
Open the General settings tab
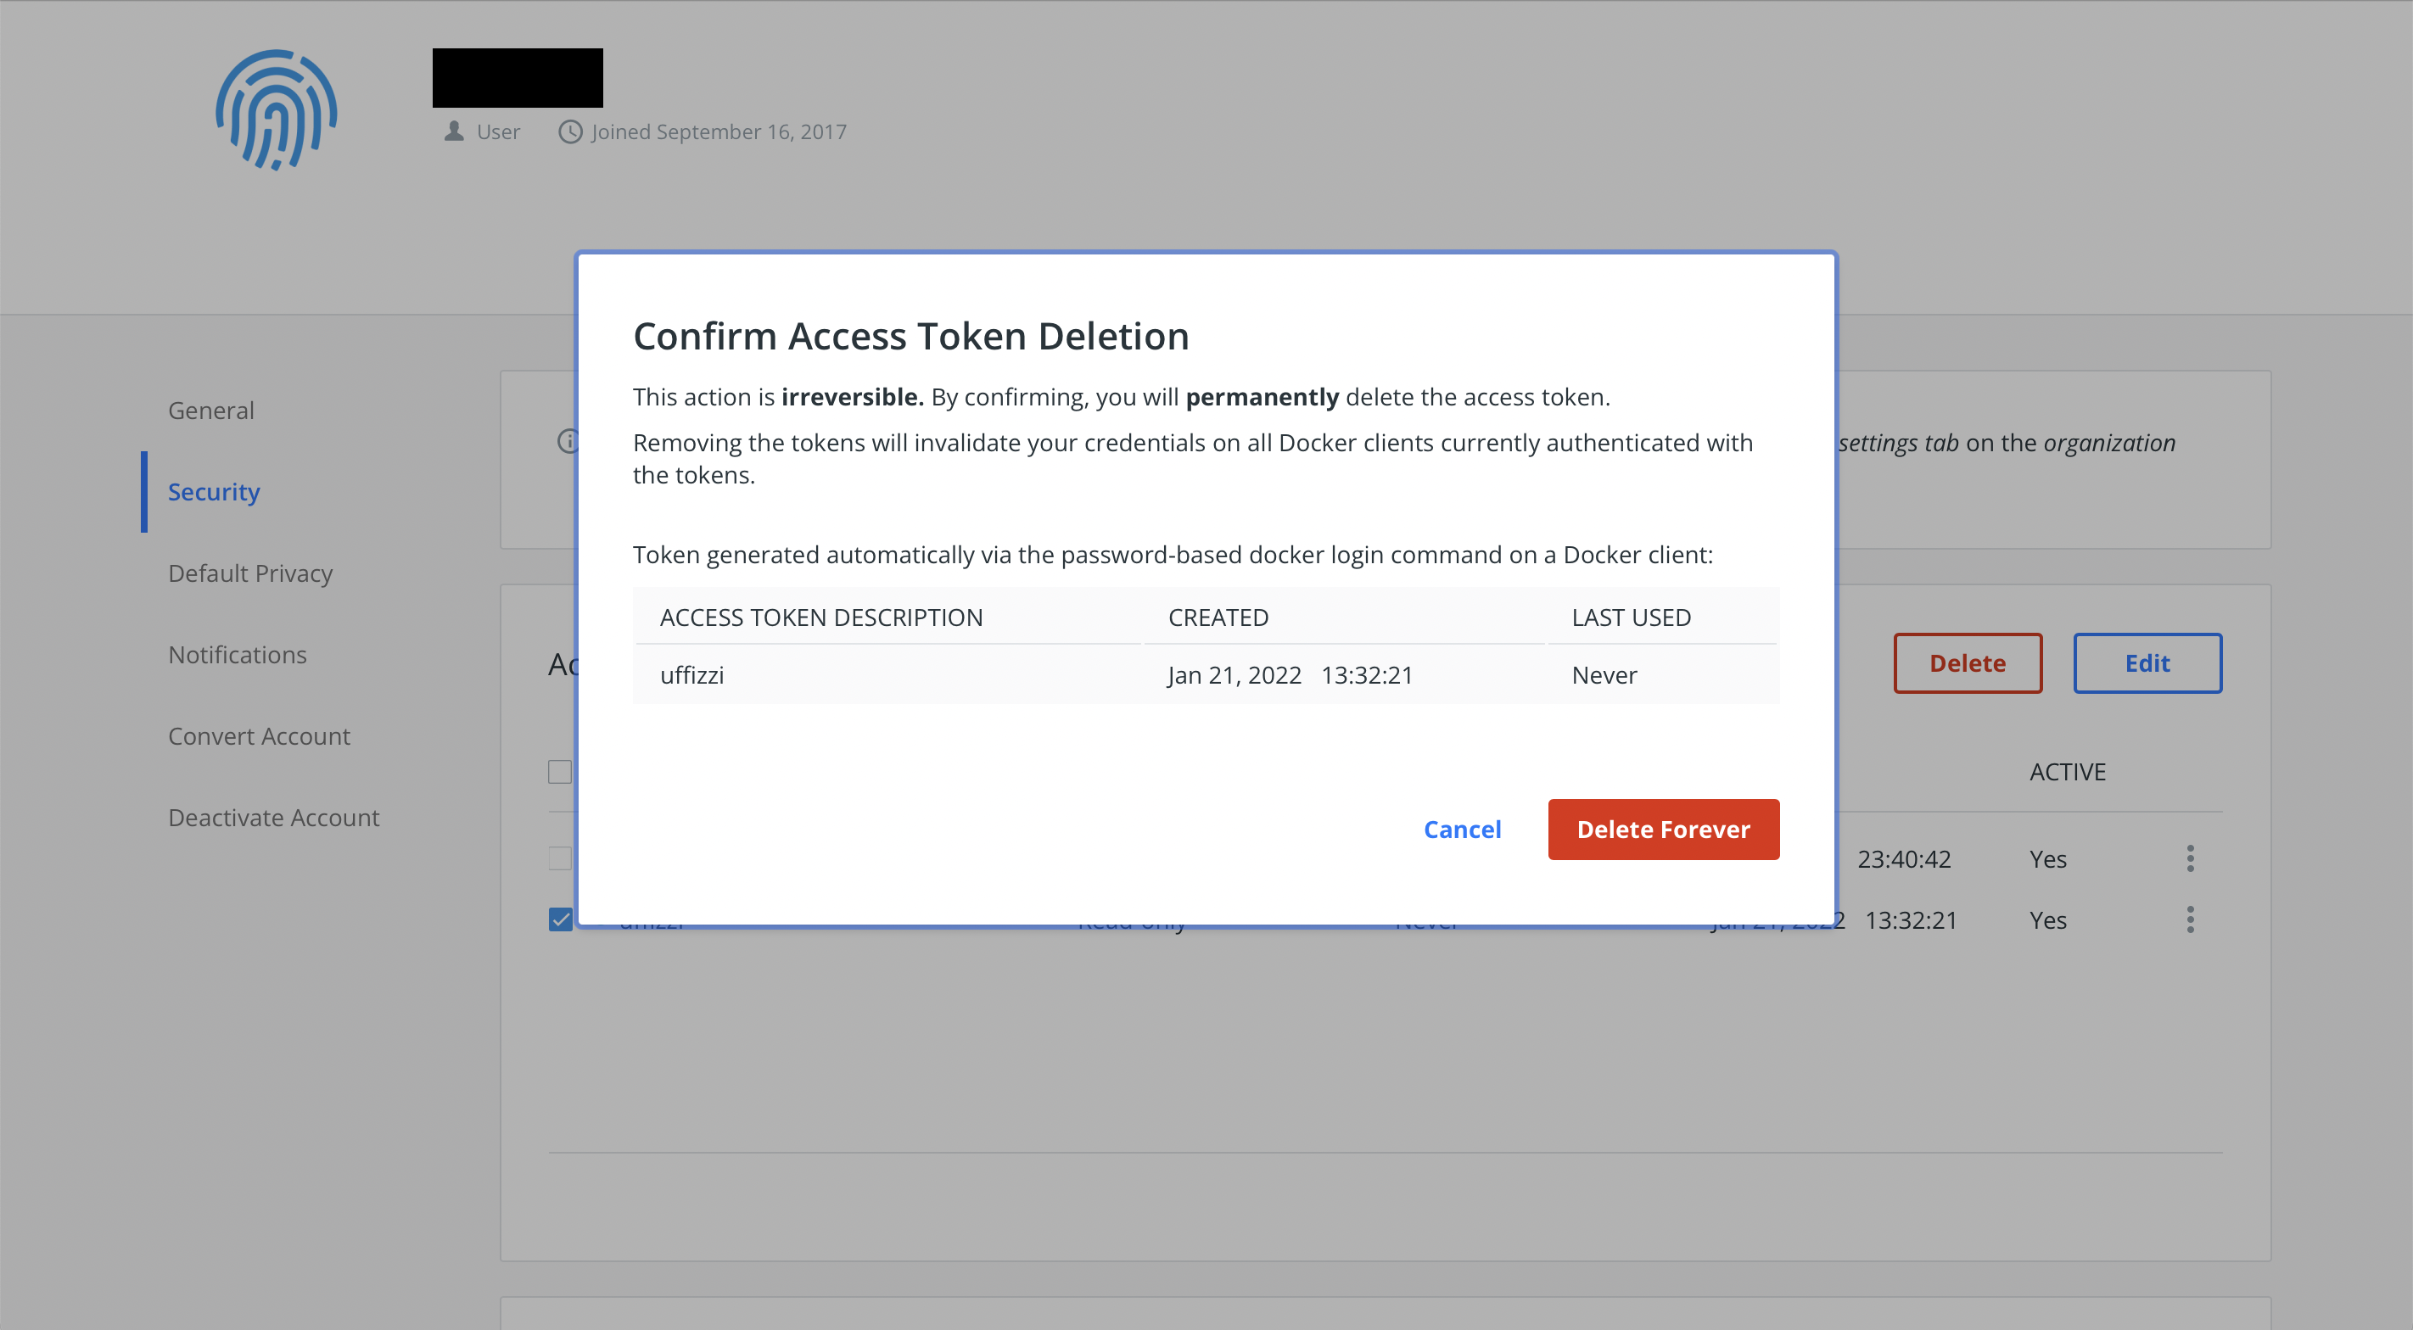click(210, 411)
